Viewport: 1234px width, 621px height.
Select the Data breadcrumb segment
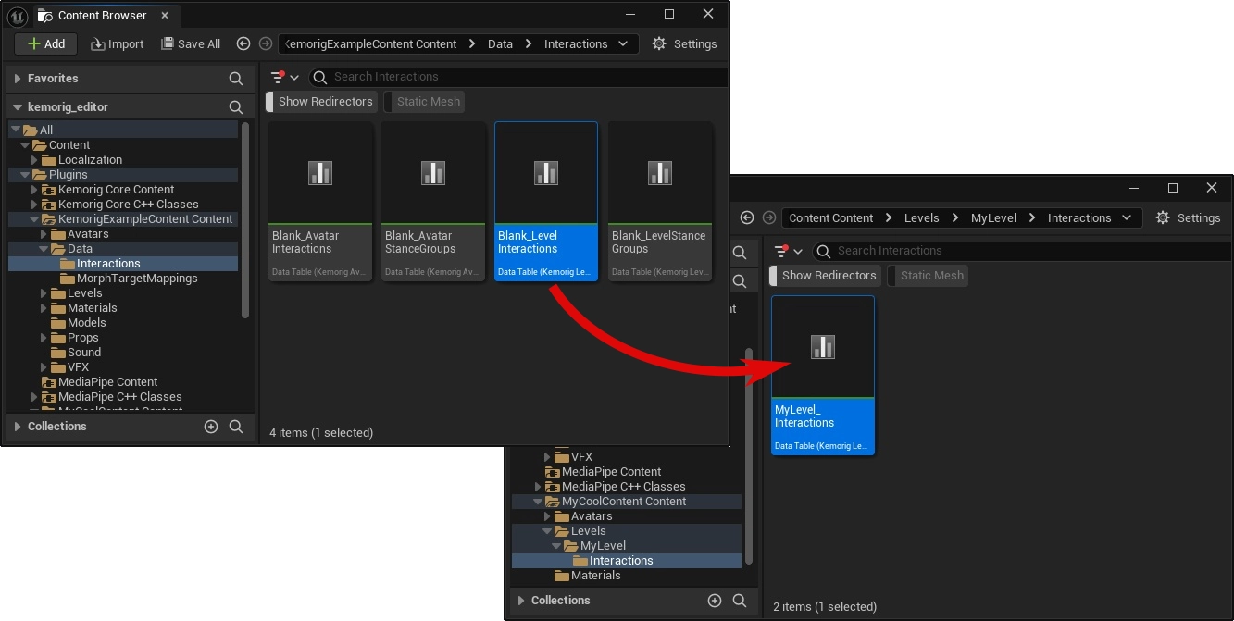tap(500, 43)
